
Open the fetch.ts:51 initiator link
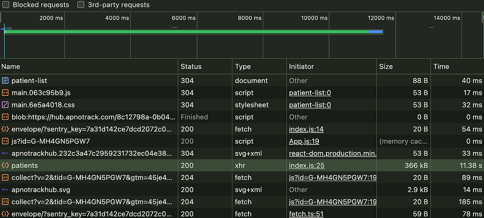(x=306, y=214)
